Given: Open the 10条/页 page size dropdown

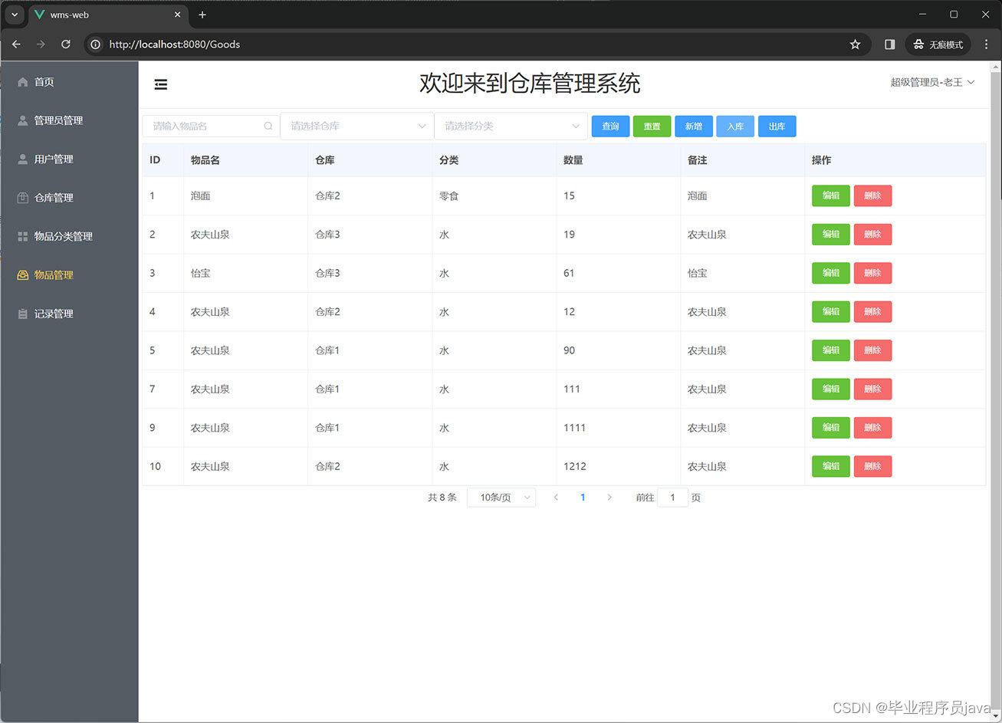Looking at the screenshot, I should click(x=501, y=498).
